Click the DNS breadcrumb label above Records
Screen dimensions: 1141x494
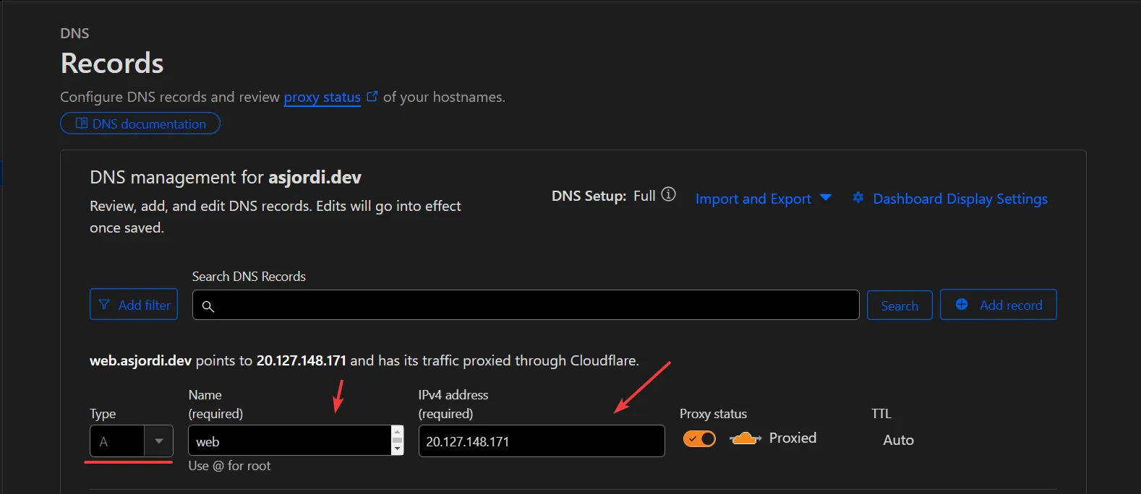74,33
